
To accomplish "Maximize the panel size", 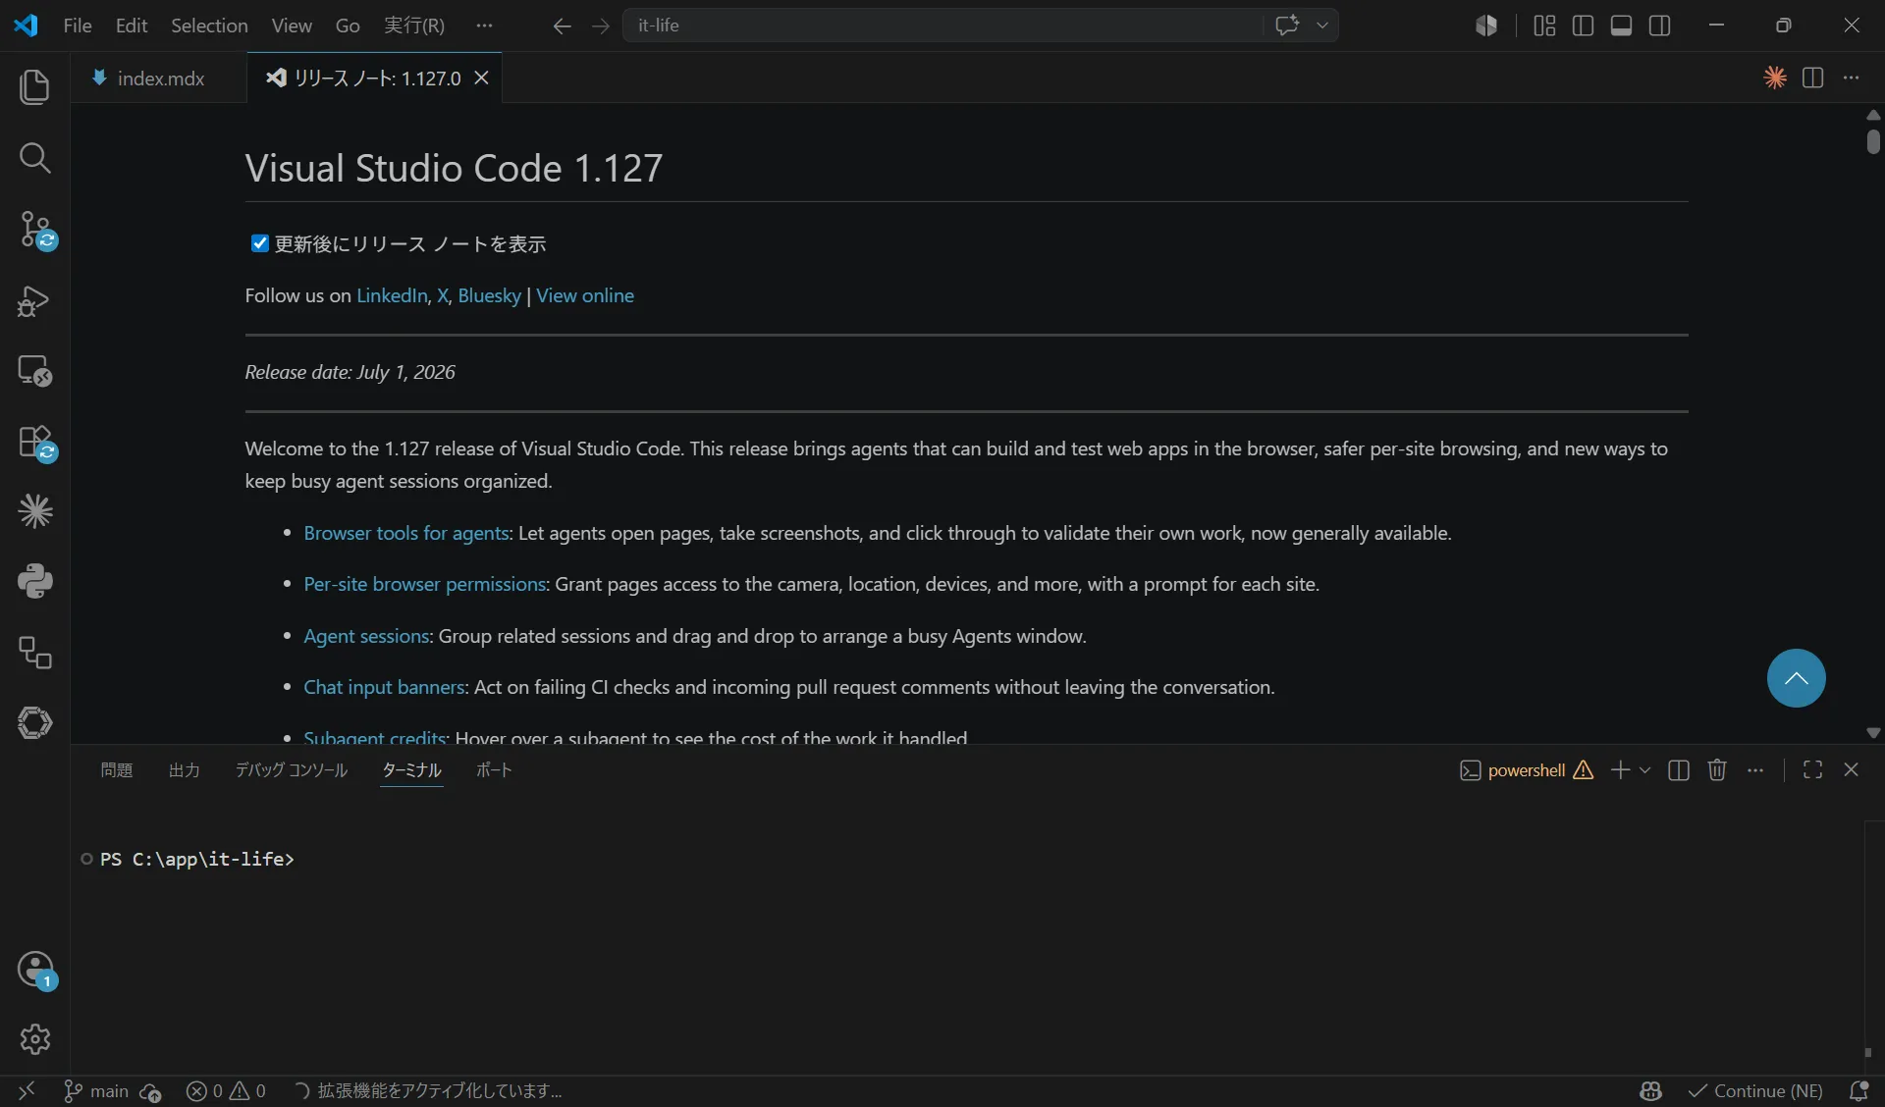I will (x=1813, y=770).
